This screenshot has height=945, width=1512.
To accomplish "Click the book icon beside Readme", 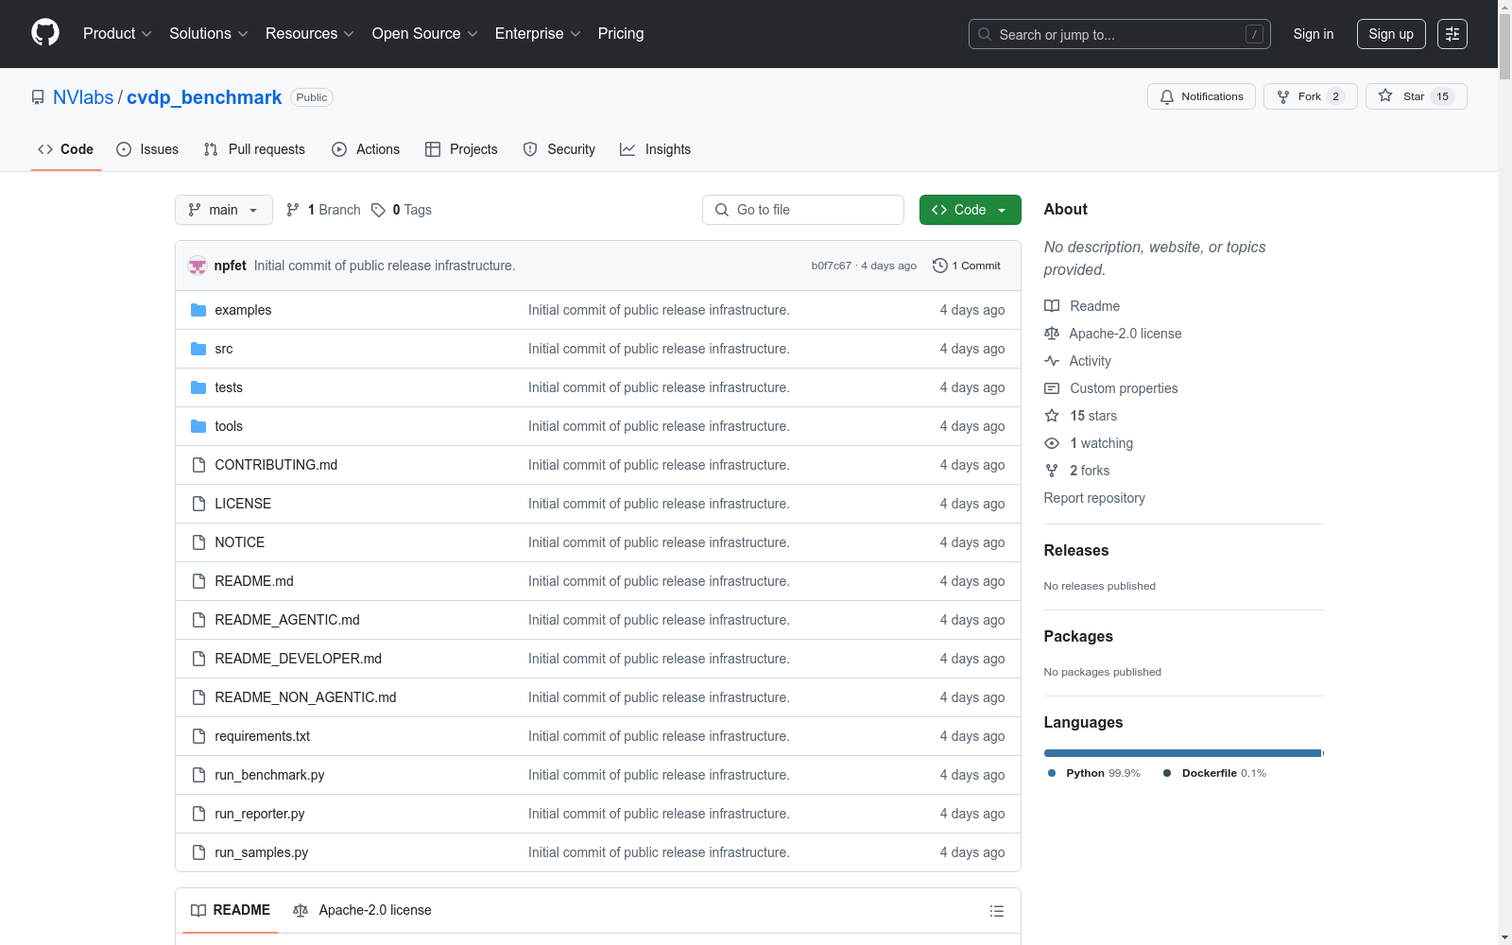I will (x=1052, y=306).
